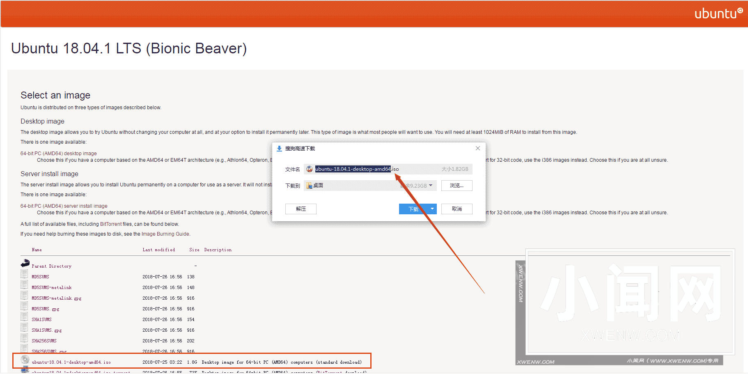Click the 浏览... (Browse) button

457,186
